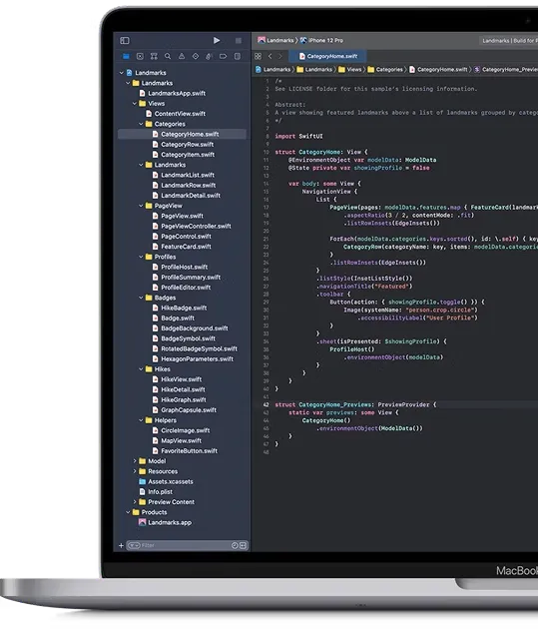
Task: Toggle the navigator sidebar panel icon
Action: pyautogui.click(x=125, y=41)
